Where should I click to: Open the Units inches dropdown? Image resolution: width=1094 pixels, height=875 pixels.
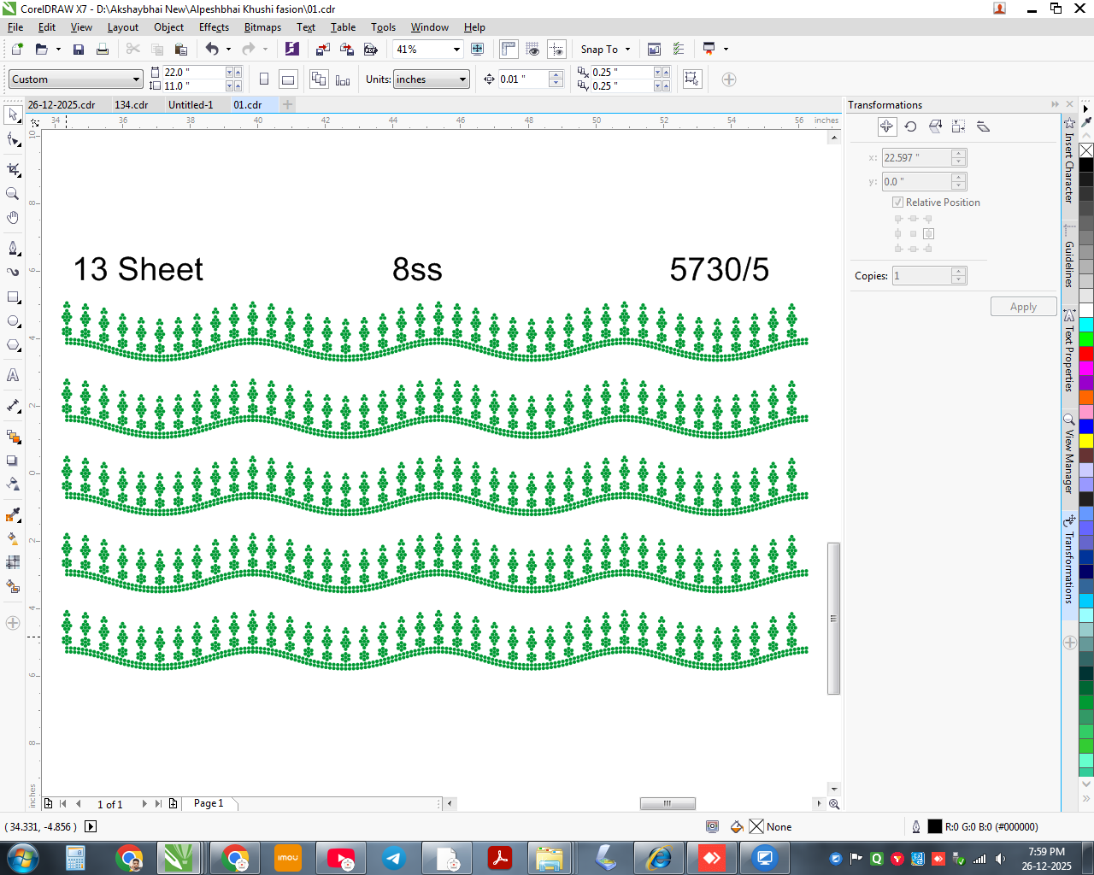point(463,79)
